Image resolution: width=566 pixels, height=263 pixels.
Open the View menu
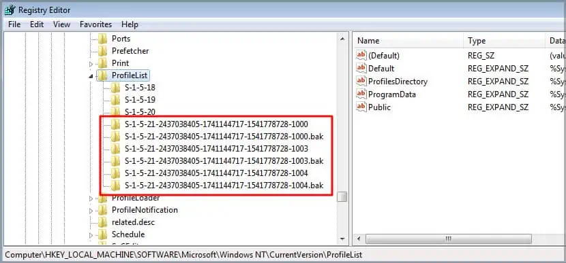click(62, 24)
